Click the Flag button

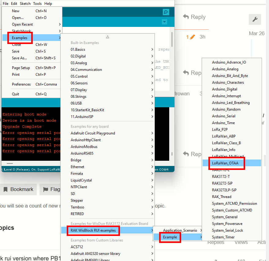coord(51,189)
